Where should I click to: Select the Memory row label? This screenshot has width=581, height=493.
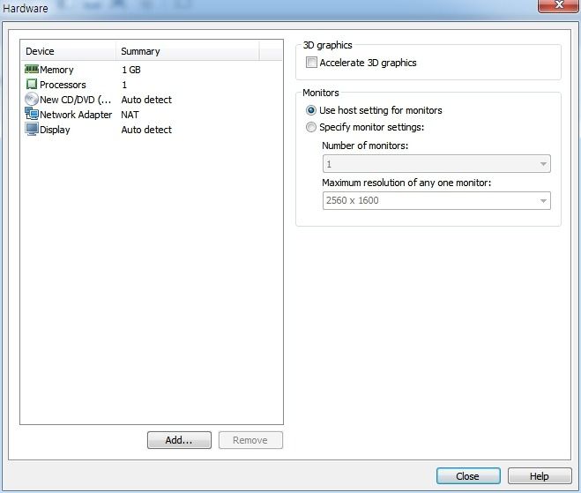(56, 70)
